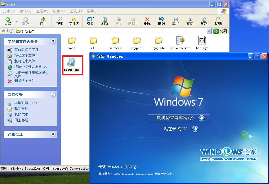269x184 pixels.
Task: Select the upgrade folder
Action: [x=158, y=43]
